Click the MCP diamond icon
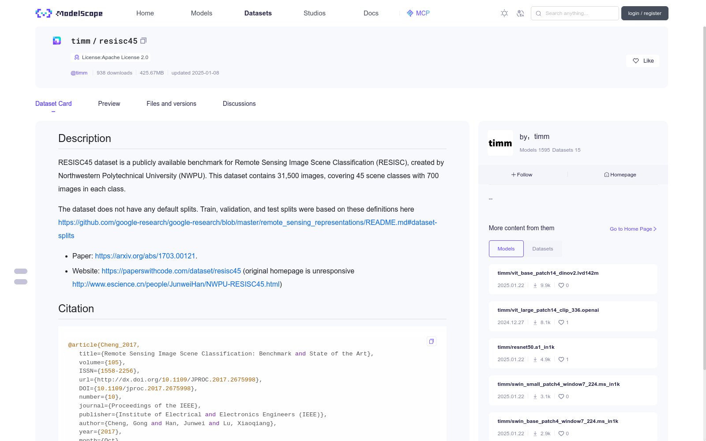The height and width of the screenshot is (441, 706). click(410, 13)
